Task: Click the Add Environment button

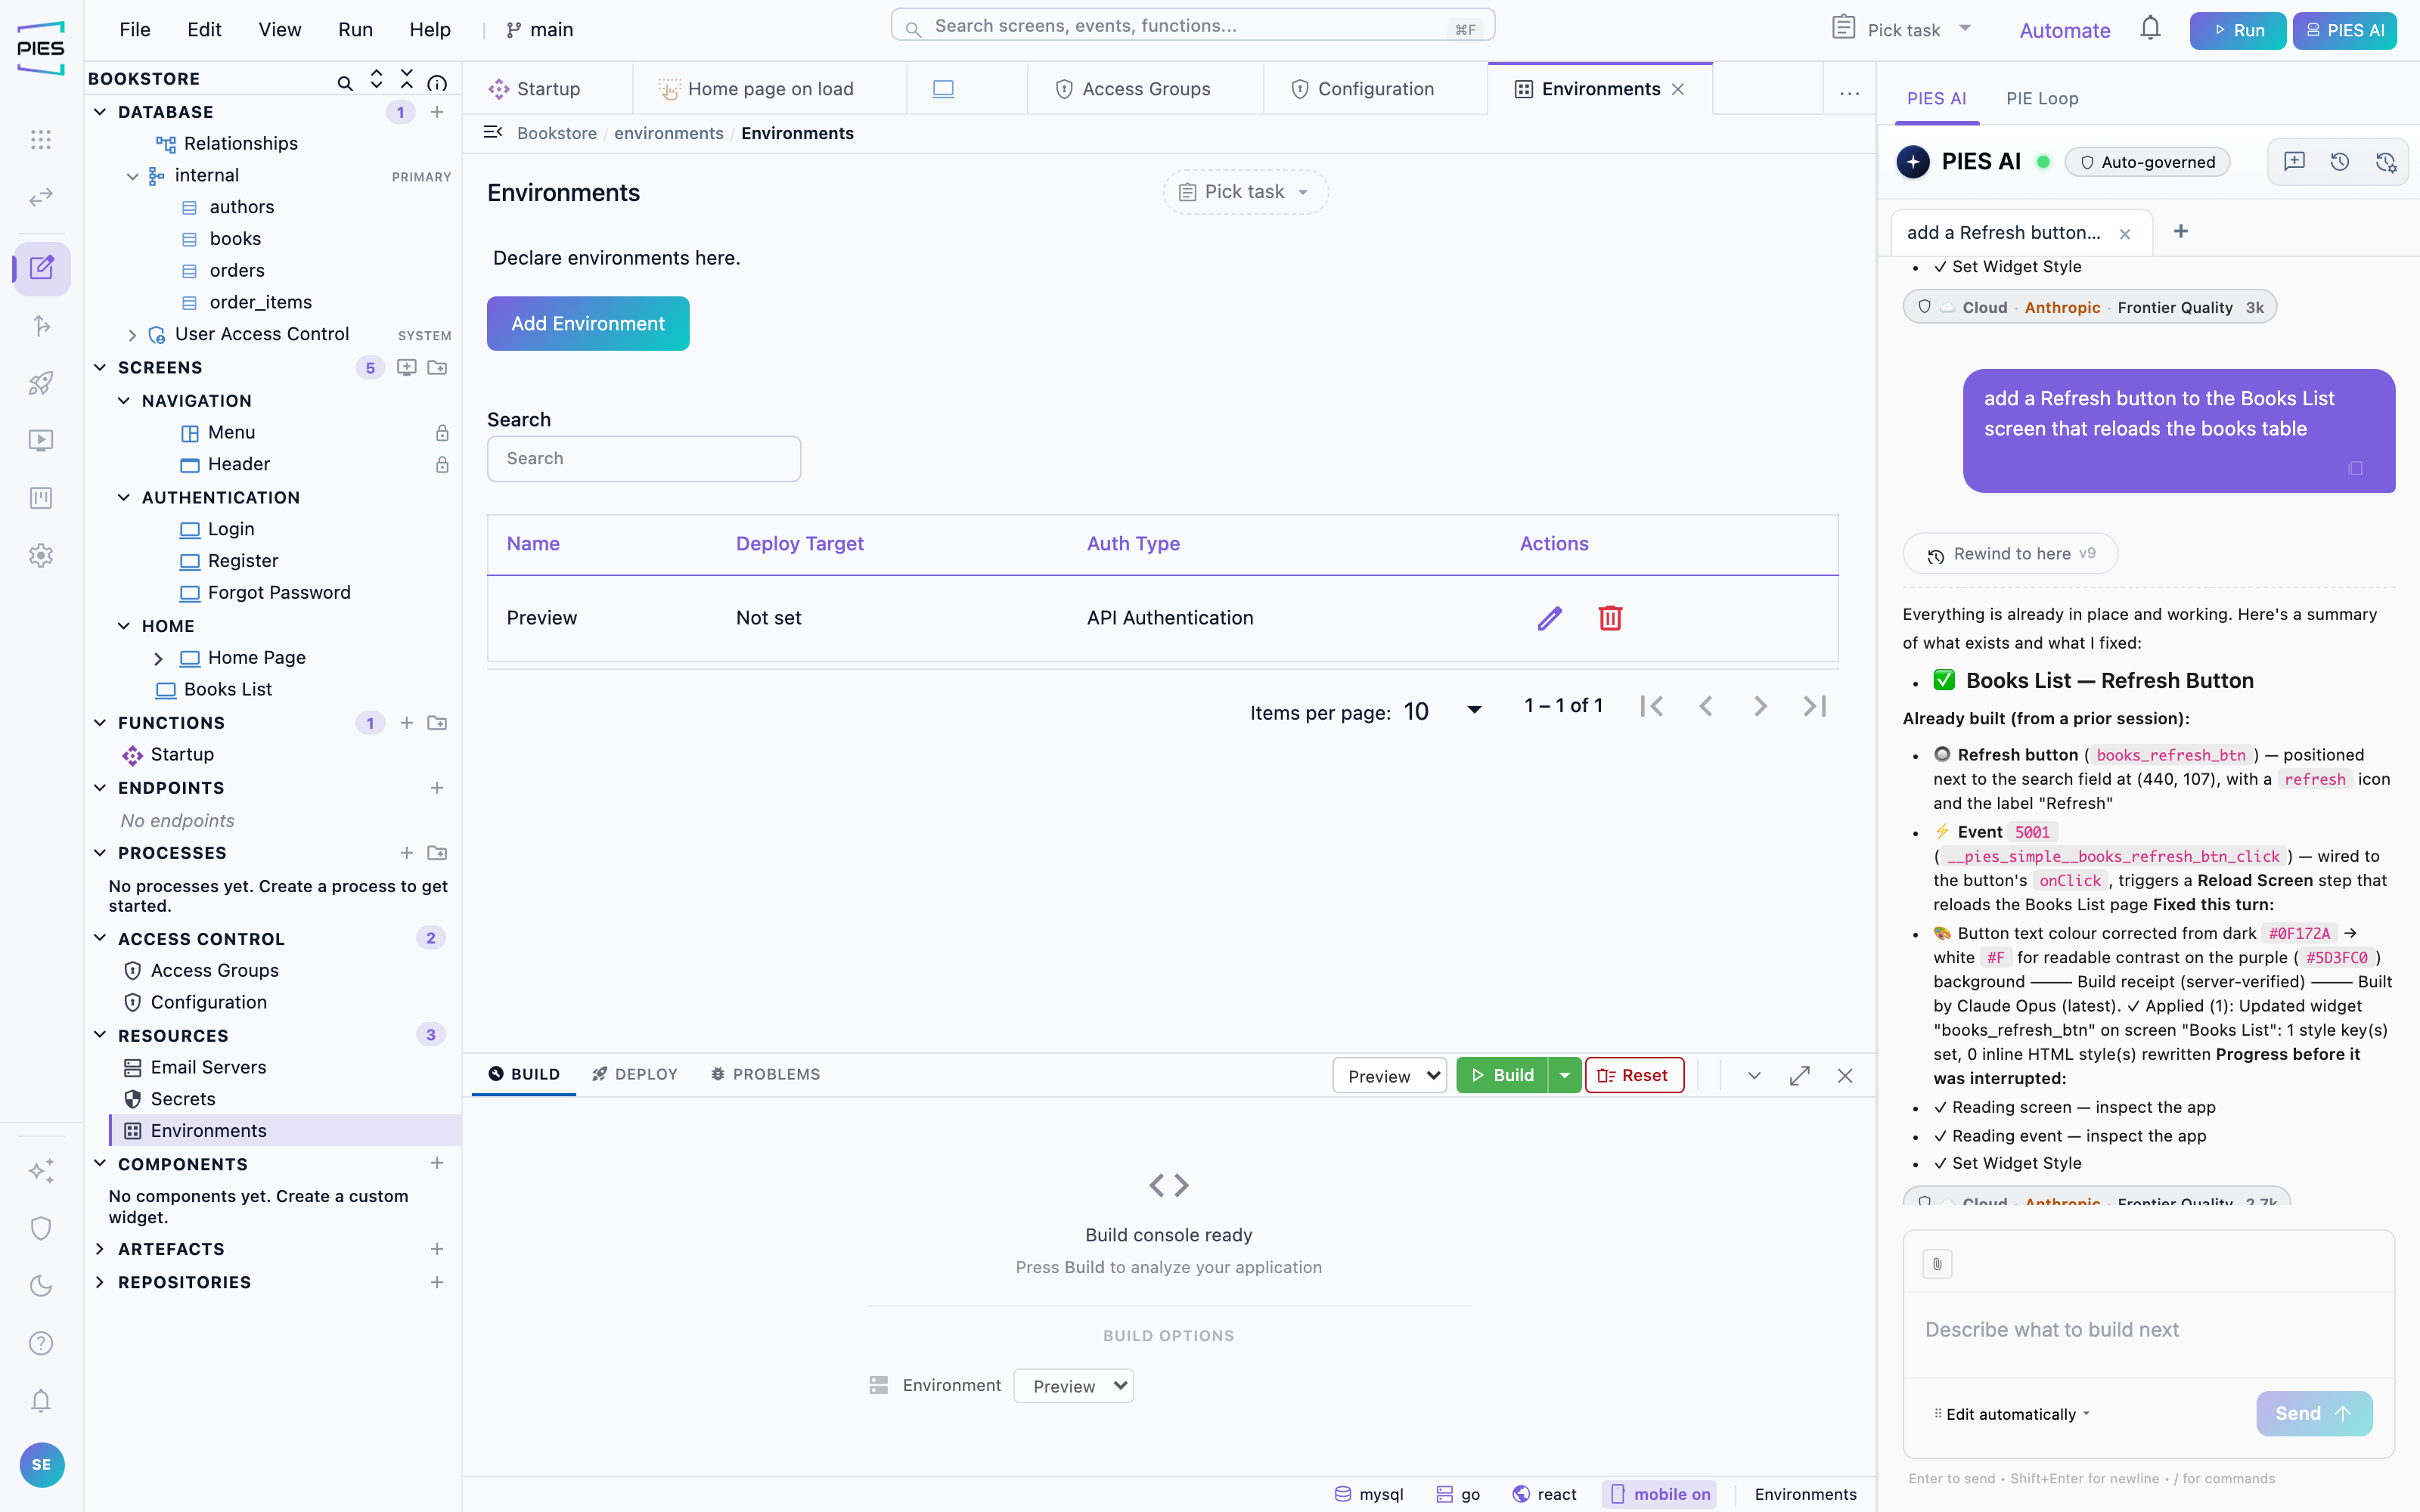Action: 588,323
